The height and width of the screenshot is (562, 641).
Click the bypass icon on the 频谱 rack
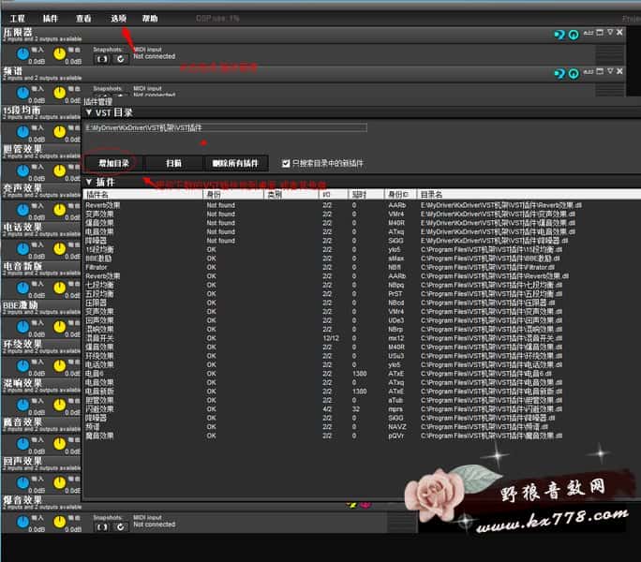pos(559,73)
